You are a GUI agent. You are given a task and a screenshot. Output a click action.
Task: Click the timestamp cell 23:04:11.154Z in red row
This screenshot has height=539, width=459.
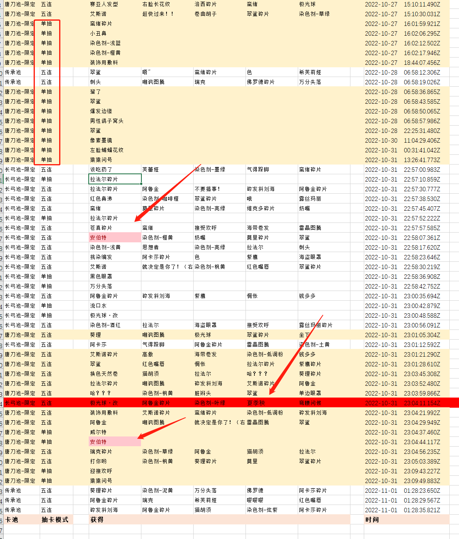[422, 403]
